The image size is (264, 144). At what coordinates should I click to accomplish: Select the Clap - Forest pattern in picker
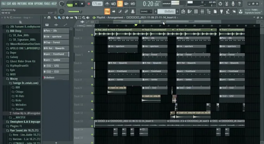tap(56, 42)
